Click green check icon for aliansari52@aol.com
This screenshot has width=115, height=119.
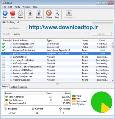click(3, 47)
